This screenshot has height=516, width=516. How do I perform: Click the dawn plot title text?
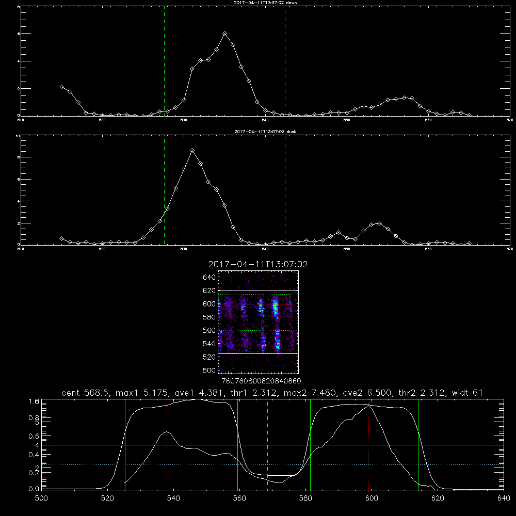click(x=265, y=2)
